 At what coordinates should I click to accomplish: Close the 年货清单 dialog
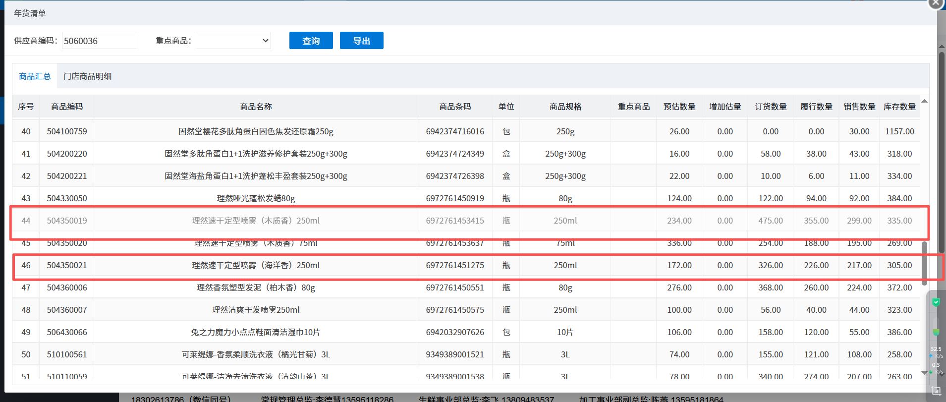tap(935, 3)
